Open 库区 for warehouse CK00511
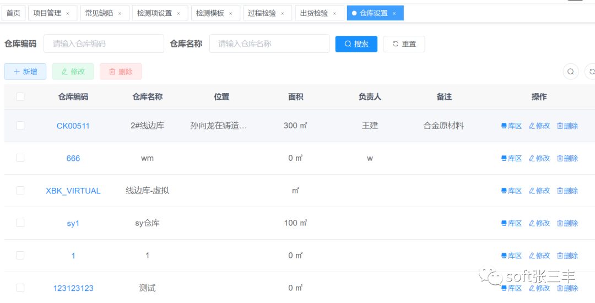 pos(511,126)
